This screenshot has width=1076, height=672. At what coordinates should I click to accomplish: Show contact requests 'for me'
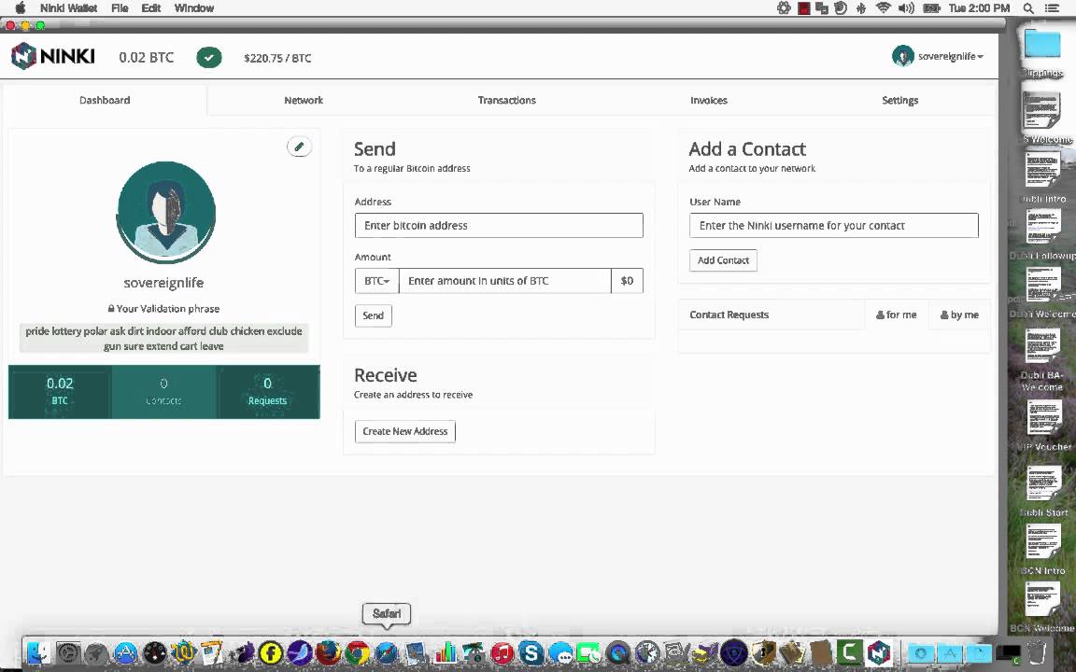[897, 315]
